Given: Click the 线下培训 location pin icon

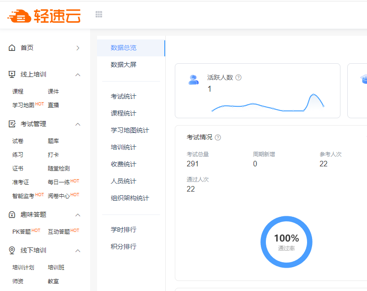Looking at the screenshot, I should coord(12,251).
